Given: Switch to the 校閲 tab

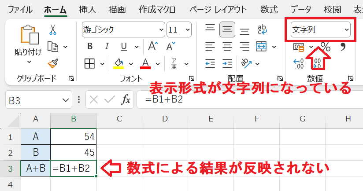Looking at the screenshot, I should [x=333, y=10].
